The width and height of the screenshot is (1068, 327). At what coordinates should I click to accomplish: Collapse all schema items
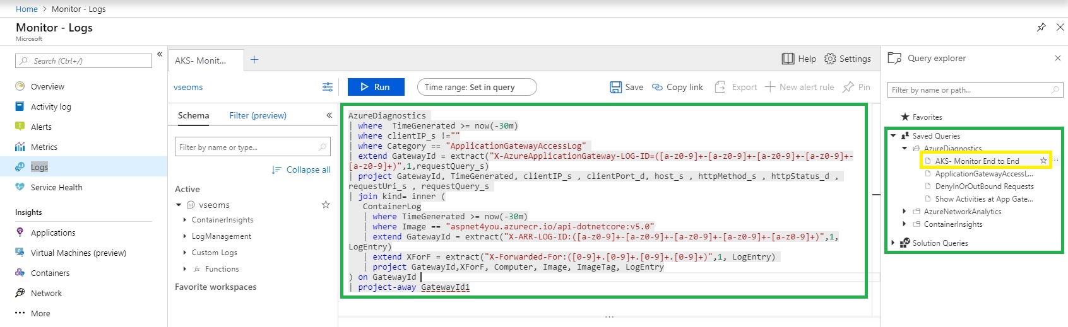(301, 169)
